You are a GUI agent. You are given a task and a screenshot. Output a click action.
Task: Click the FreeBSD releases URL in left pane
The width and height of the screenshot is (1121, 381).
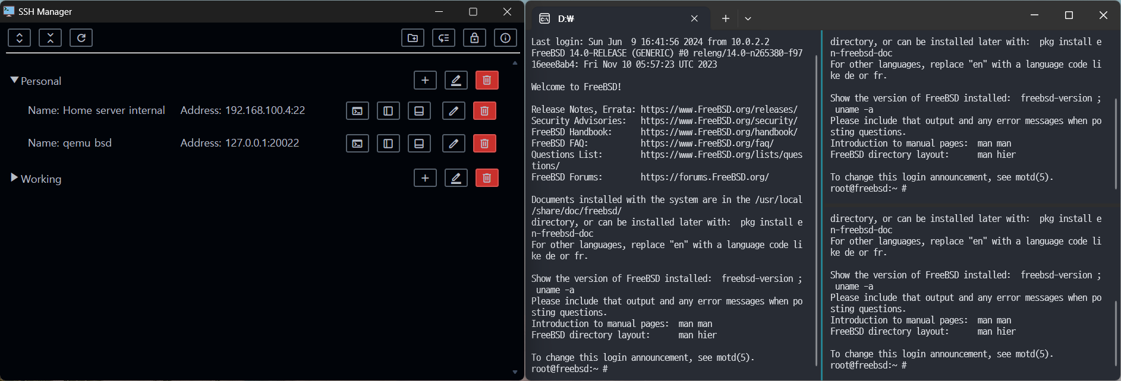(x=719, y=109)
